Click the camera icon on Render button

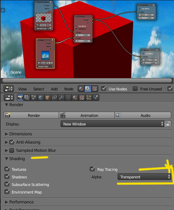click(x=7, y=115)
